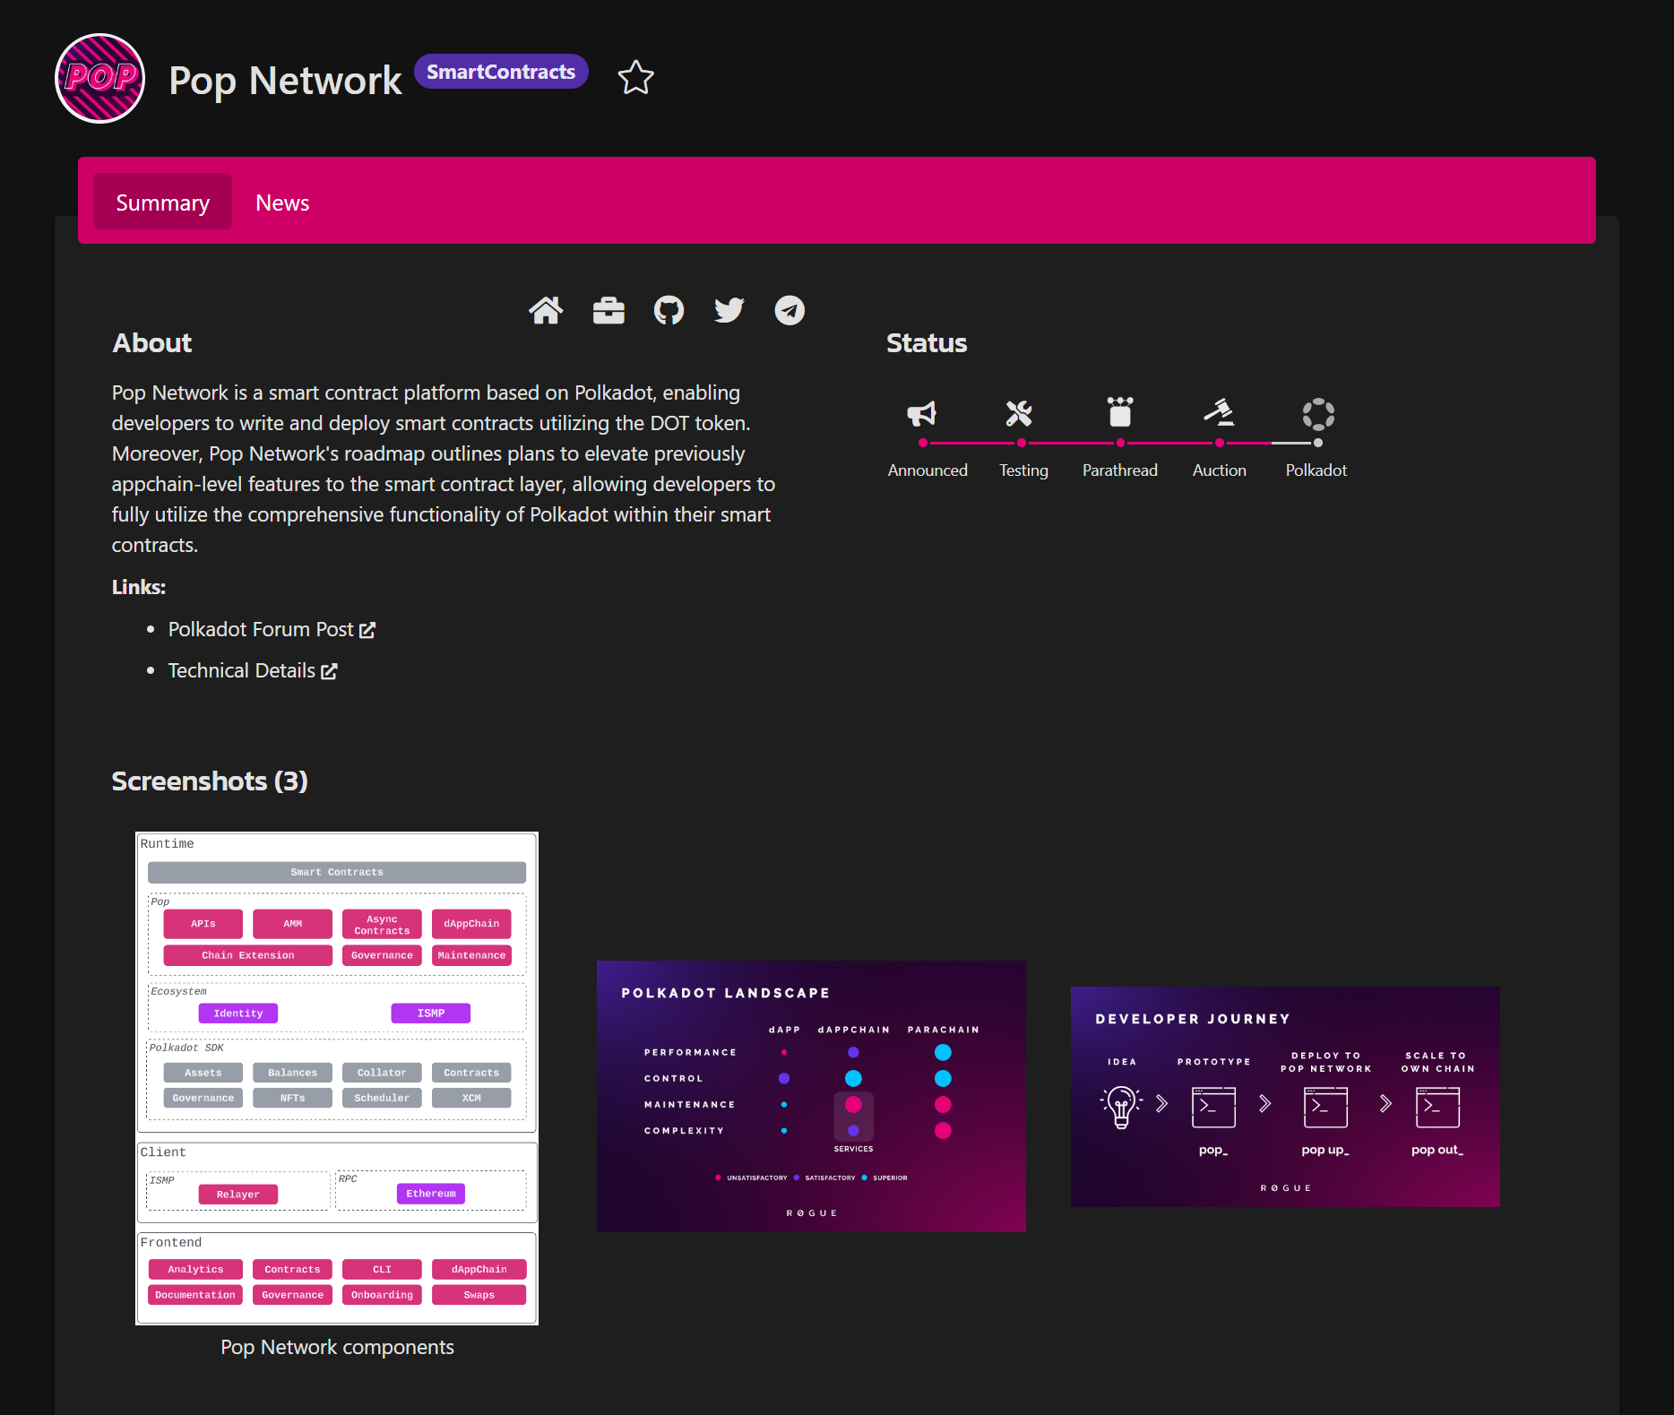Open the project homepage via house icon
This screenshot has height=1415, width=1674.
(546, 310)
